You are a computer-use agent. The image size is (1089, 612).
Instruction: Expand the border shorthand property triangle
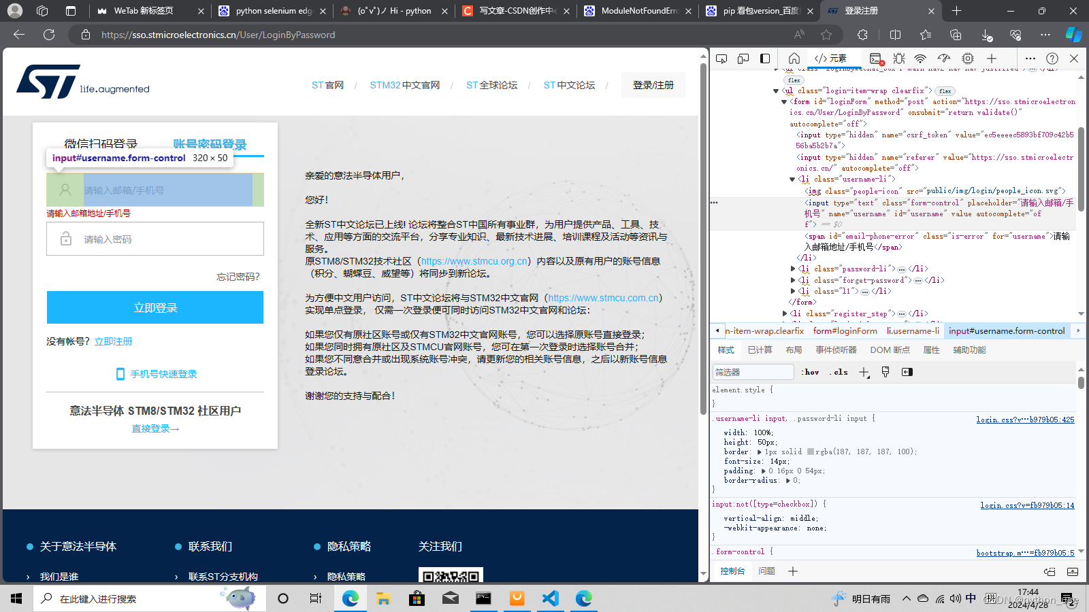(760, 452)
